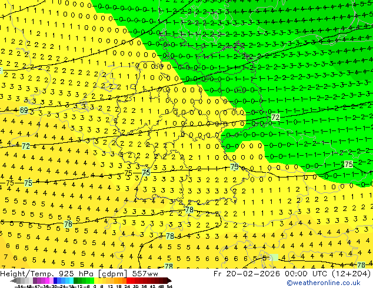
Task: Pick the dark blue swatch in the legend
Action: point(55,281)
